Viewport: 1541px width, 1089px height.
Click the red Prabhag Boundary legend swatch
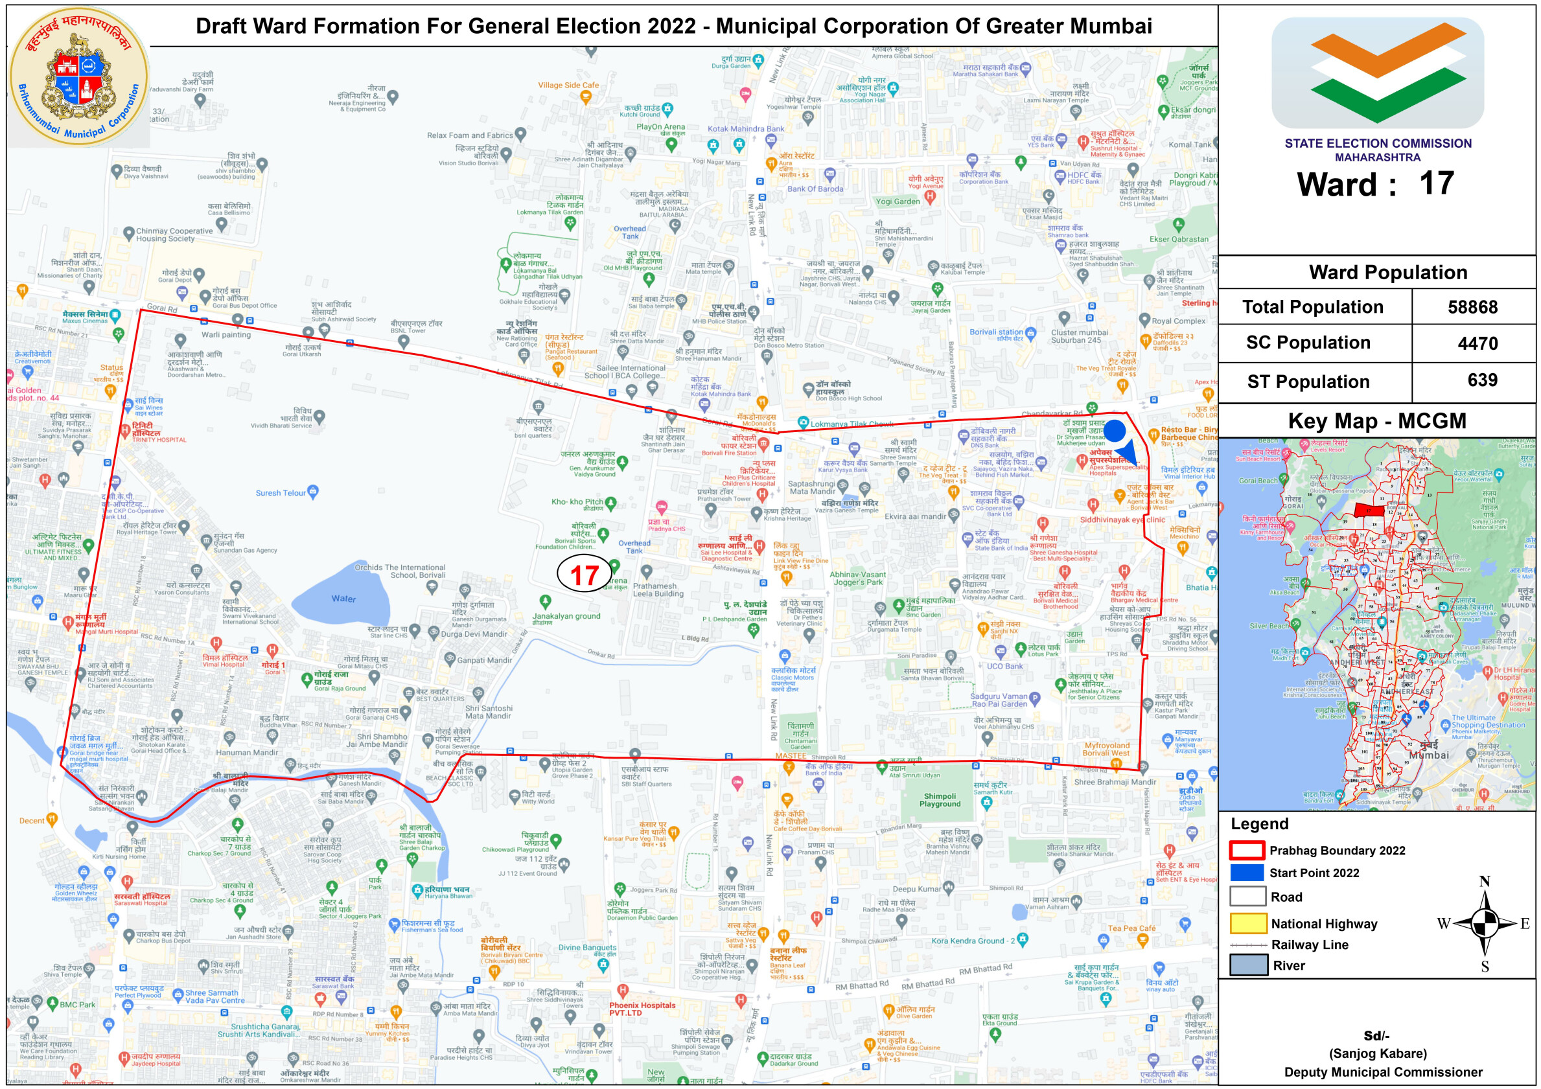[x=1247, y=850]
